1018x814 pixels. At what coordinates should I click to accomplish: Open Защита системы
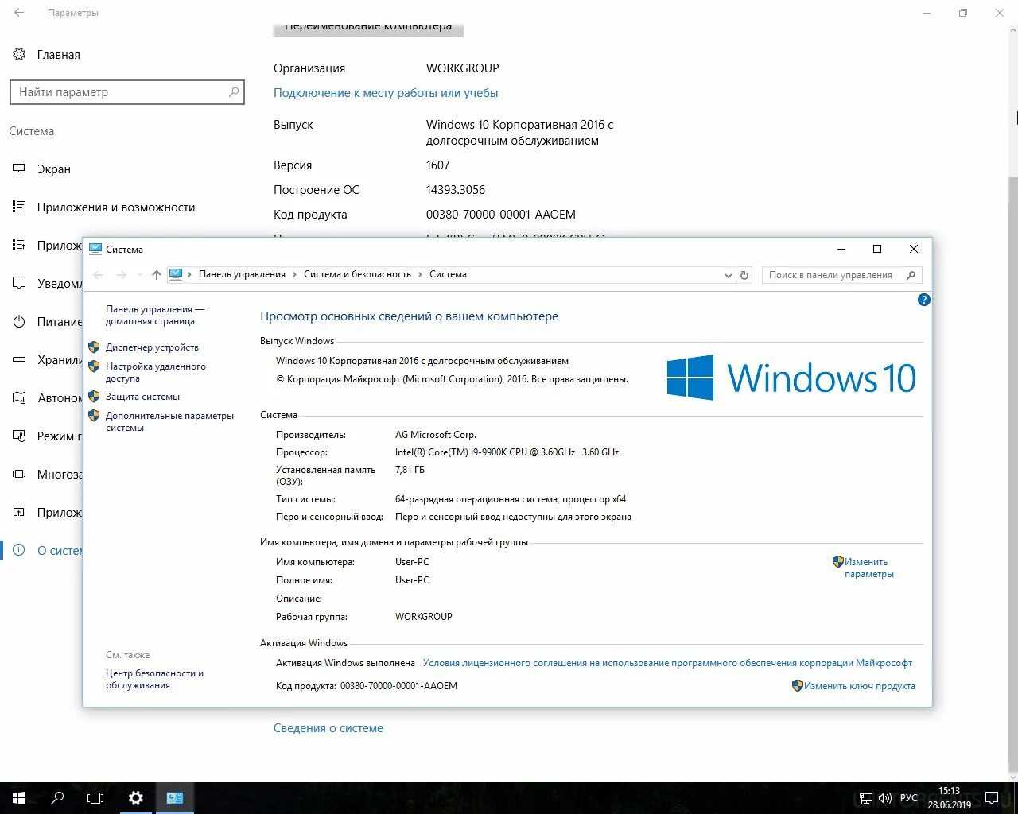[x=142, y=397]
